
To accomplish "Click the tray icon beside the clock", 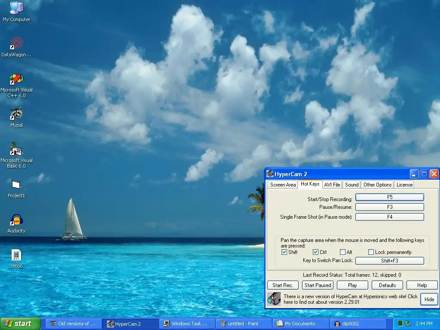I will click(x=408, y=324).
